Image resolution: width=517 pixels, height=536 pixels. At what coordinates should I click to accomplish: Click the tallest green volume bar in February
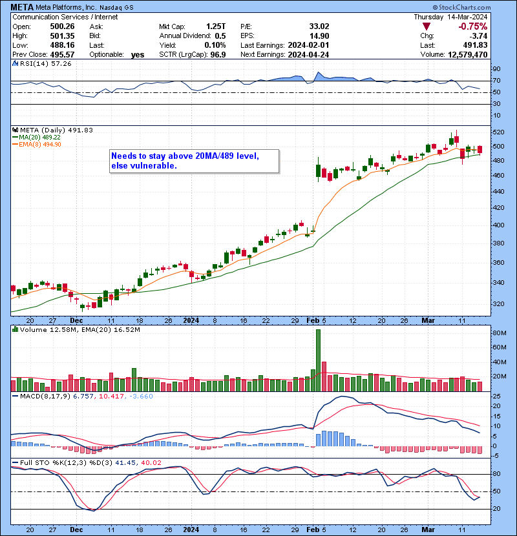[318, 360]
